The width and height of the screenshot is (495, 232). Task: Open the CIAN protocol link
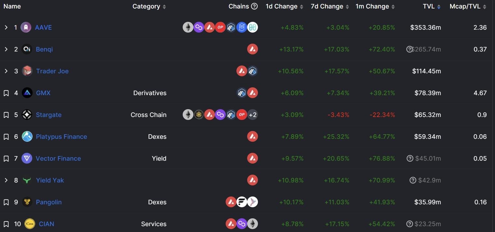coord(47,224)
